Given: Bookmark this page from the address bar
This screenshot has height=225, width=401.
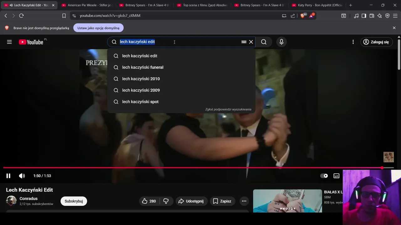Looking at the screenshot, I should point(64,16).
